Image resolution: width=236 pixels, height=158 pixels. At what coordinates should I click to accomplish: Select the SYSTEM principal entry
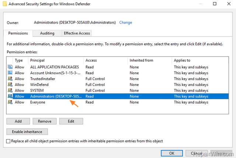coord(37,90)
